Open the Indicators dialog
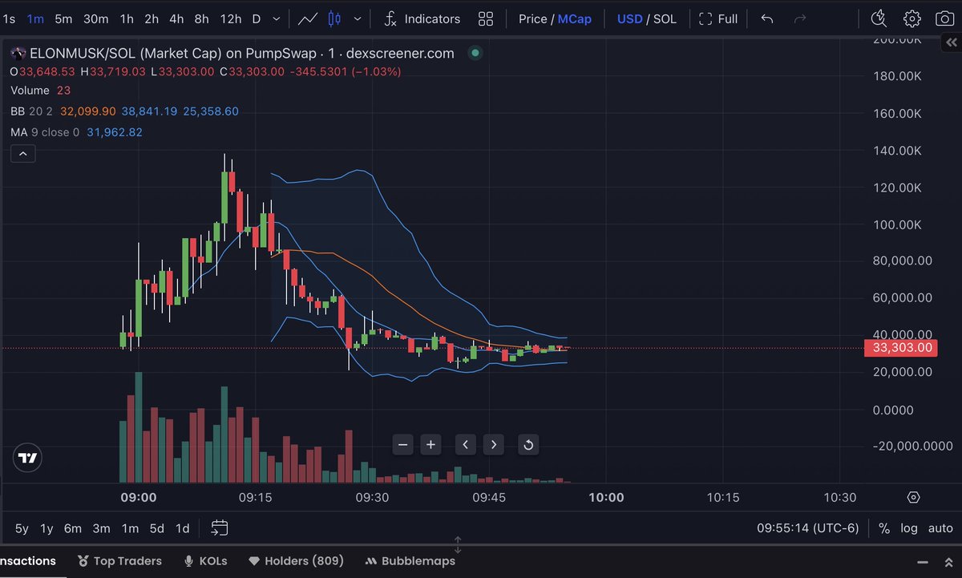 (x=421, y=18)
